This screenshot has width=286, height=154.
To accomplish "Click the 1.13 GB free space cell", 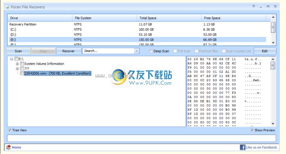I will [209, 24].
